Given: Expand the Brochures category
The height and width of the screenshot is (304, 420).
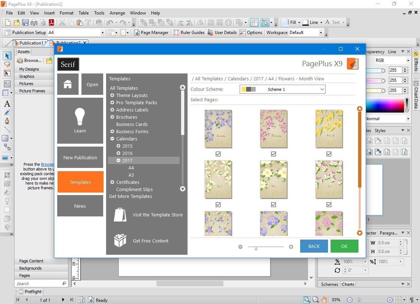Looking at the screenshot, I should [112, 117].
